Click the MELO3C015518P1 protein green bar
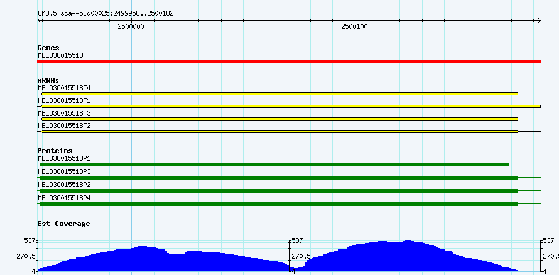This screenshot has width=559, height=275. coord(274,164)
